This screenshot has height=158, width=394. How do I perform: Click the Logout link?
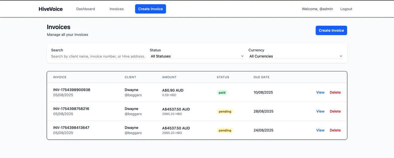coord(346,9)
